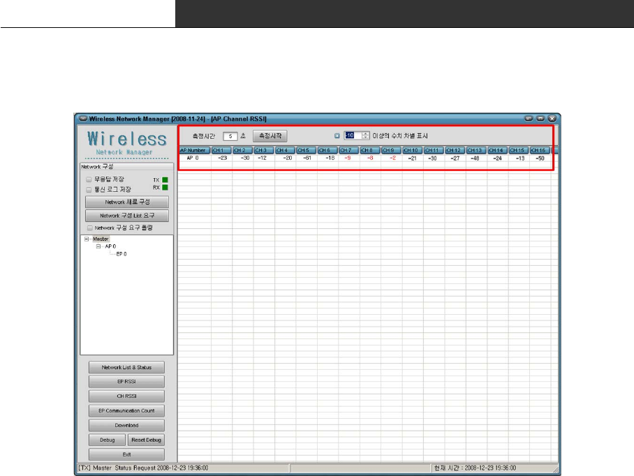The width and height of the screenshot is (634, 476).
Task: Click the CH 1 column header
Action: (x=221, y=150)
